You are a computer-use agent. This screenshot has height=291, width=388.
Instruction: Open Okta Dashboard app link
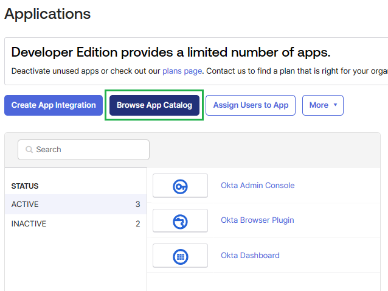(250, 255)
